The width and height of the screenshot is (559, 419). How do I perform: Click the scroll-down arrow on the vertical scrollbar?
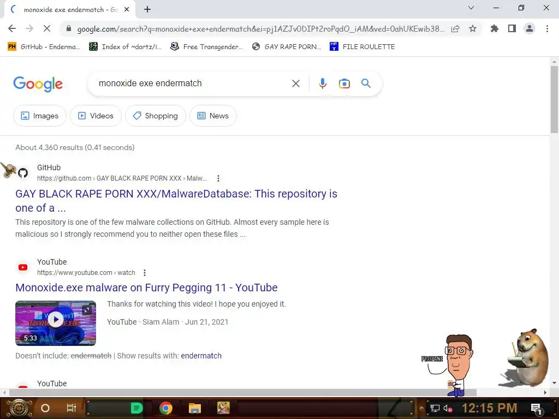click(554, 384)
